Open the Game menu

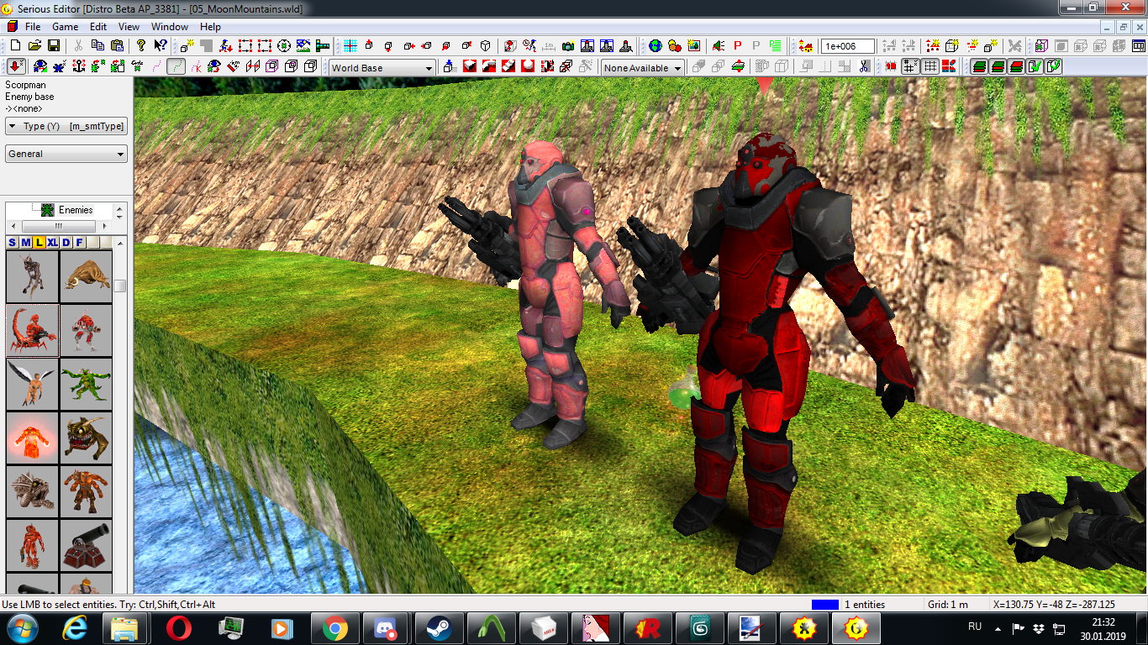tap(65, 27)
